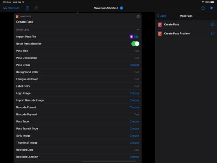217x163 pixels.
Task: Remove the Create Pass action with X
Action: (x=138, y=17)
